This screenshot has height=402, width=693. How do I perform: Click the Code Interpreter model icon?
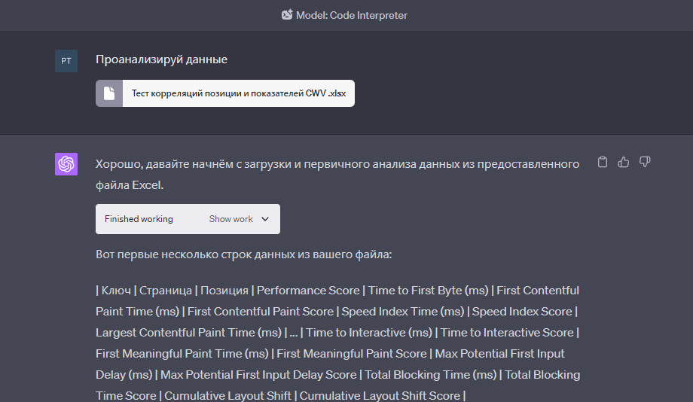tap(287, 14)
